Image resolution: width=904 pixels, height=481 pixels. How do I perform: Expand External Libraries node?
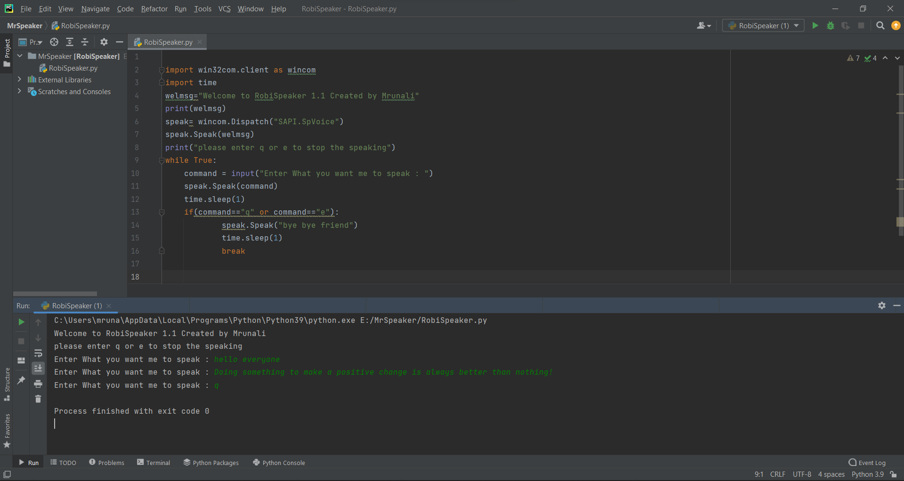[x=20, y=79]
